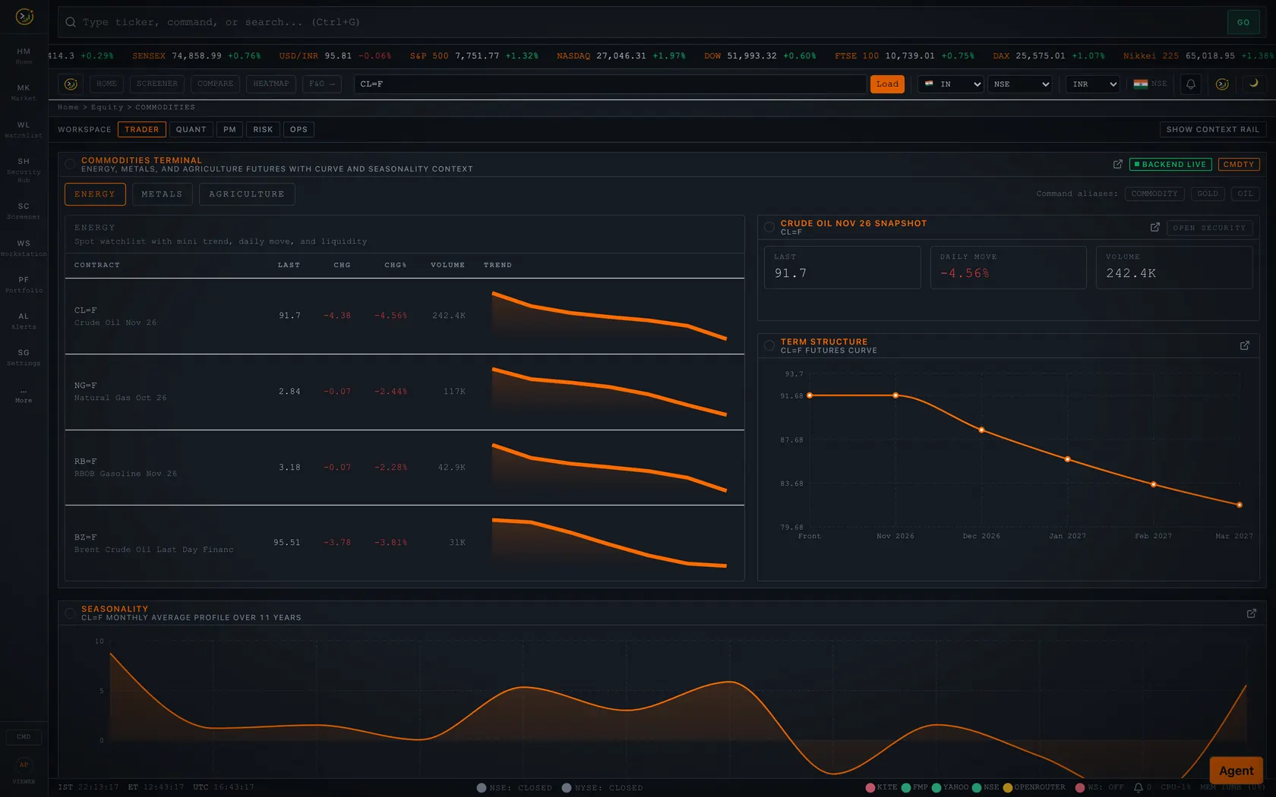Viewport: 1276px width, 797px height.
Task: Open the IN country dropdown
Action: (x=952, y=84)
